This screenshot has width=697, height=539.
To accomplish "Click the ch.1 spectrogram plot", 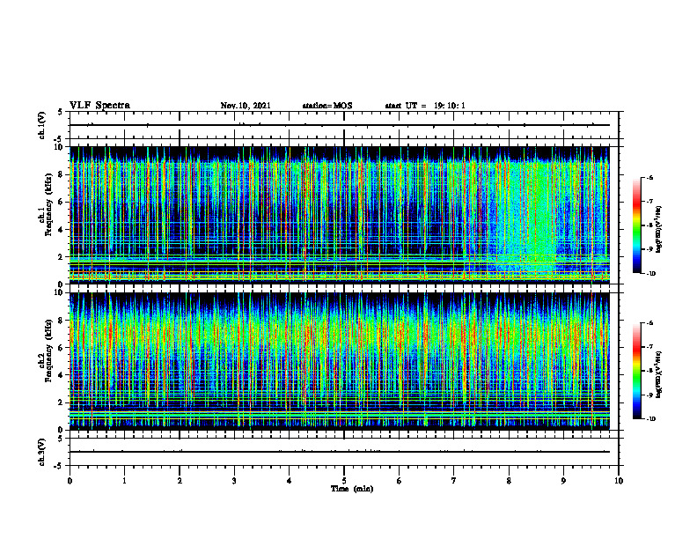I will click(x=340, y=215).
